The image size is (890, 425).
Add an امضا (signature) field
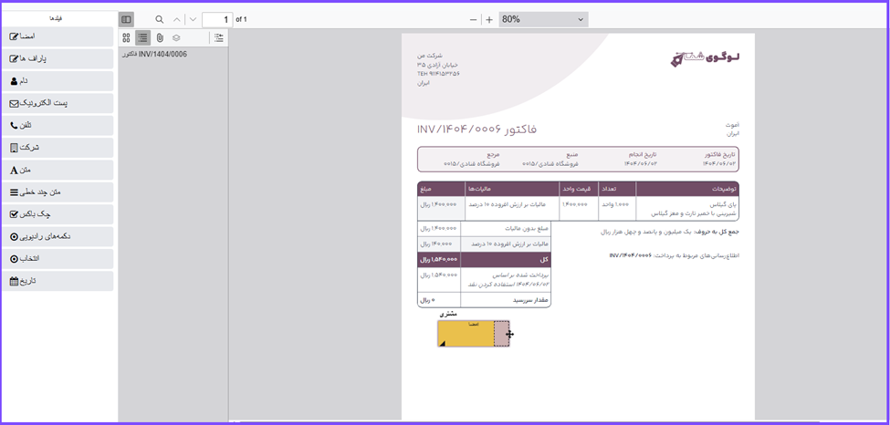[x=58, y=36]
